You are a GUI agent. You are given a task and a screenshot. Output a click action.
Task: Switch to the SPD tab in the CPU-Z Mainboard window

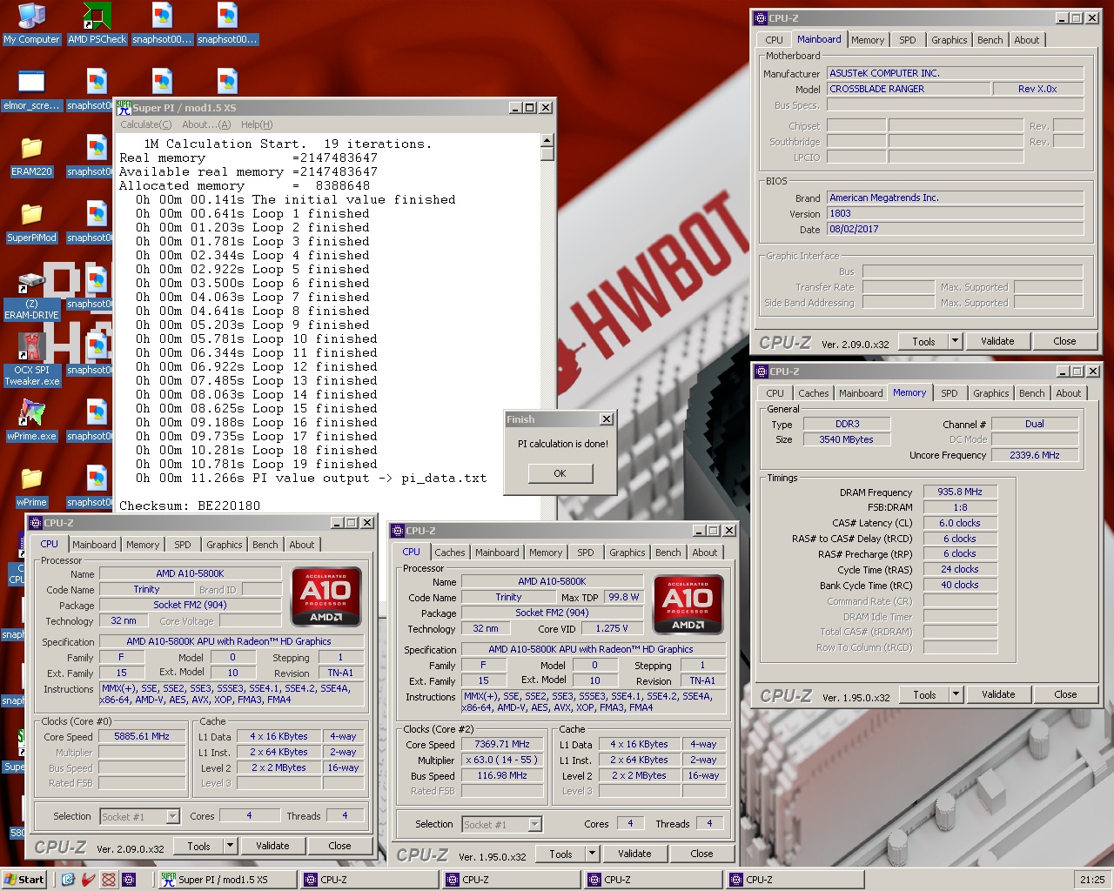907,40
